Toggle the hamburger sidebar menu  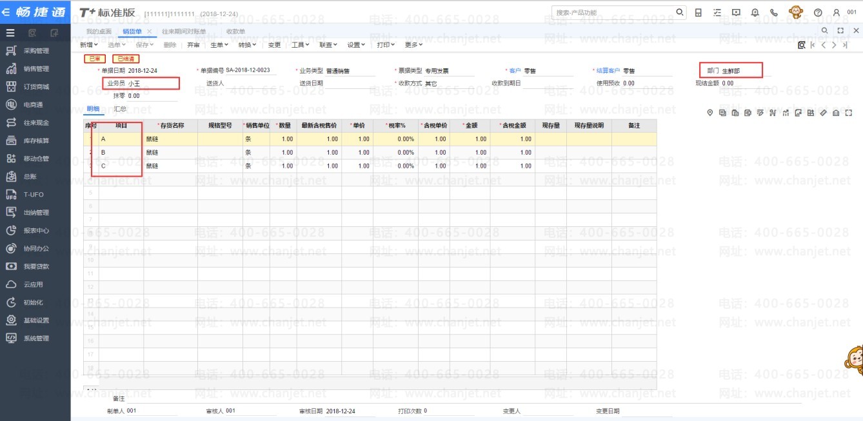10,32
